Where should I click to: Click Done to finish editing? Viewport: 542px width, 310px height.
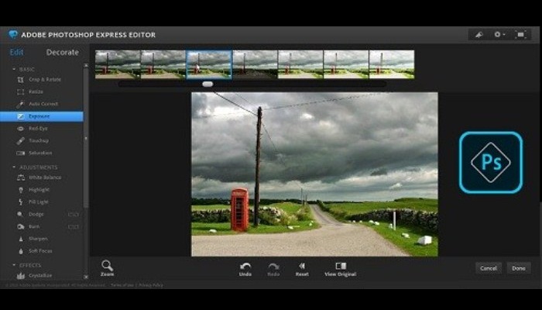point(519,268)
